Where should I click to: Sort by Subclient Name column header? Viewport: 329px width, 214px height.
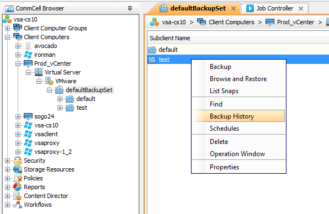(x=238, y=38)
